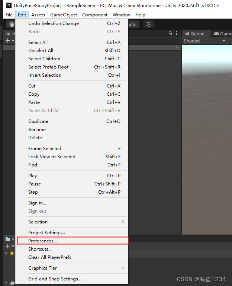Choose Frame Selected

(72, 149)
